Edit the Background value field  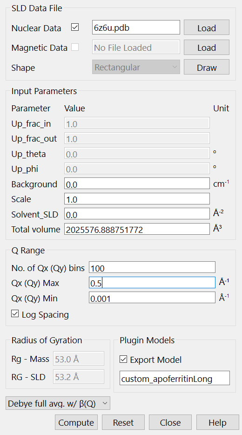pos(137,184)
